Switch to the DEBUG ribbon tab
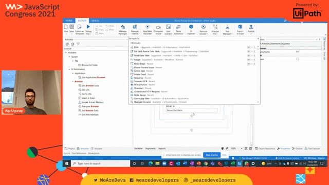This screenshot has height=185, width=329. click(x=95, y=21)
